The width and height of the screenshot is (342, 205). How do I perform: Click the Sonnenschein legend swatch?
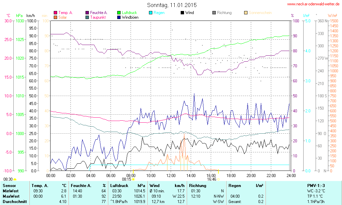coord(246,13)
